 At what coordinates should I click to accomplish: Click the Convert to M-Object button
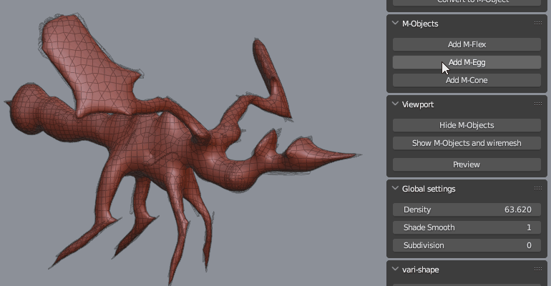point(467,2)
